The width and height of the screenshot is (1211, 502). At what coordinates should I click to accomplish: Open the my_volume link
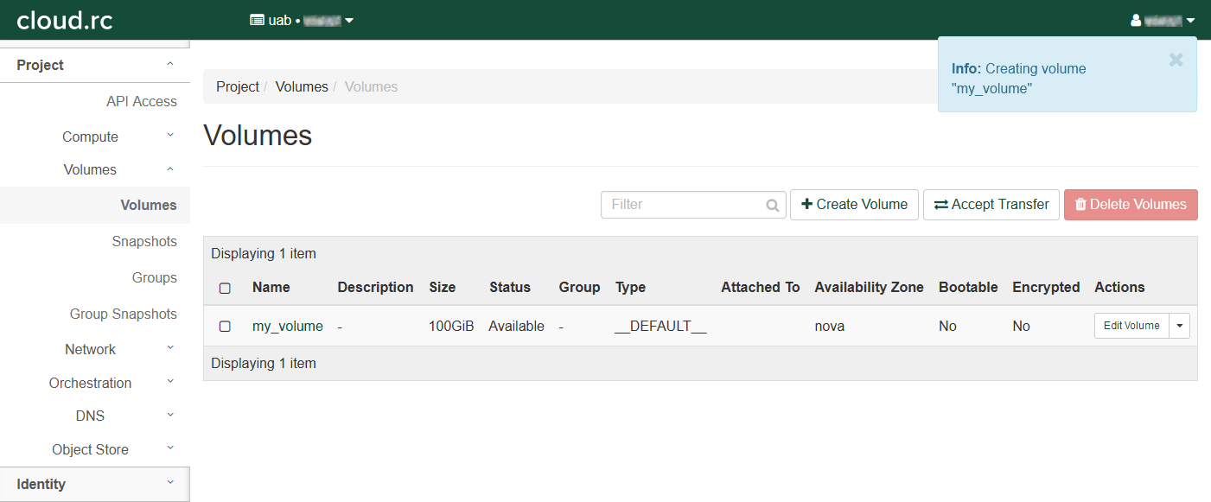tap(288, 327)
